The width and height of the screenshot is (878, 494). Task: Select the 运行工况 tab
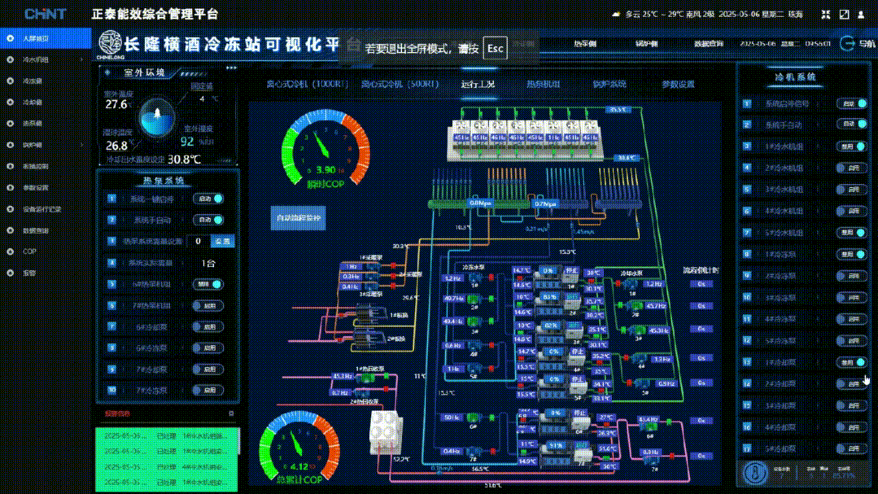click(478, 84)
